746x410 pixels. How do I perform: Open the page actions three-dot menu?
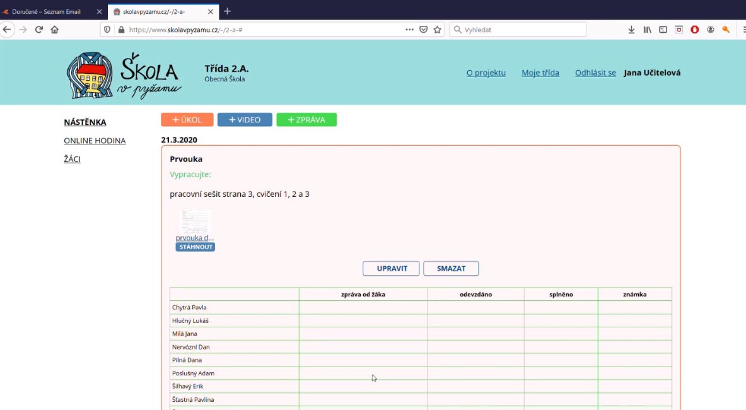point(409,30)
